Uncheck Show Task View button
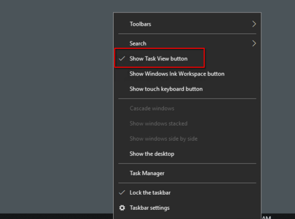 (187, 59)
